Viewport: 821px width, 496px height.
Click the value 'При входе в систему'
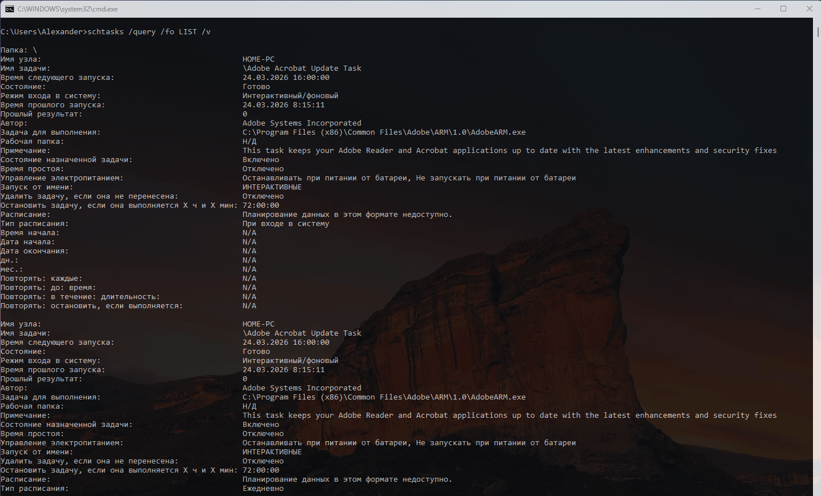286,224
